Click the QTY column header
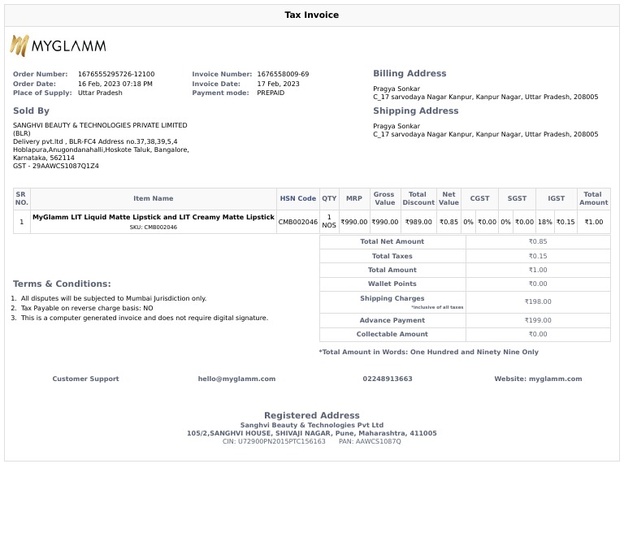Viewport: 624px width, 546px height. point(329,198)
